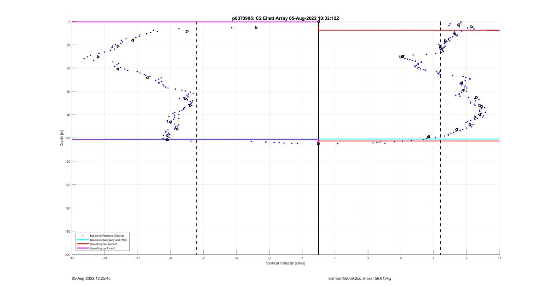
Task: Click the 'Upwelling on Ascent' legend entry
Action: tap(102, 248)
